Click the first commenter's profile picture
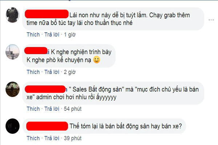The width and height of the screenshot is (218, 145). [x=12, y=15]
